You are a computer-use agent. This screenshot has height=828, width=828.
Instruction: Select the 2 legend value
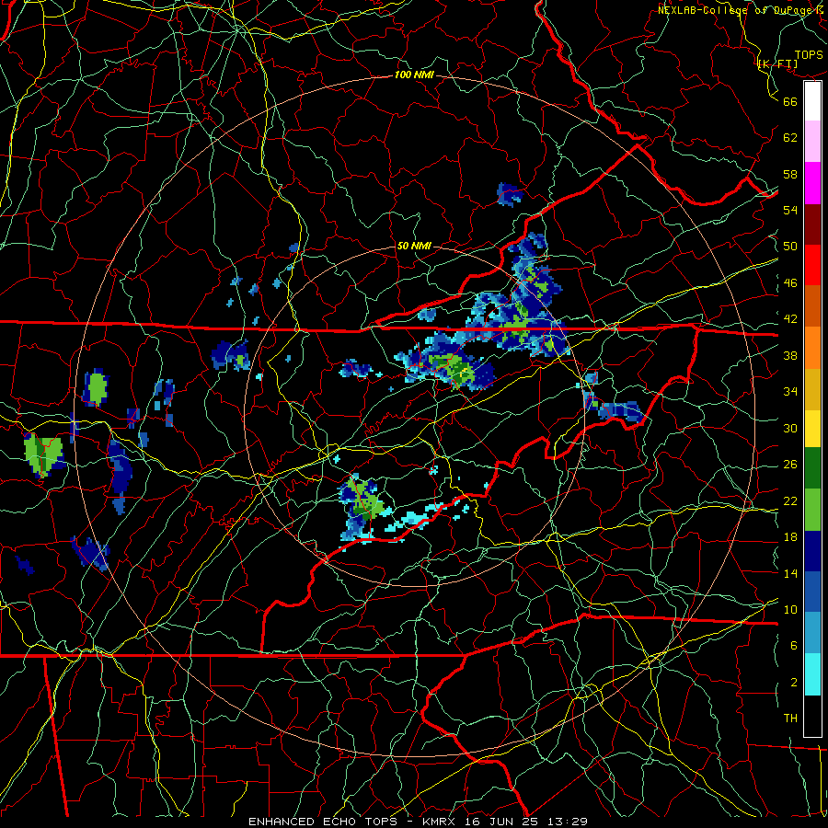click(794, 683)
